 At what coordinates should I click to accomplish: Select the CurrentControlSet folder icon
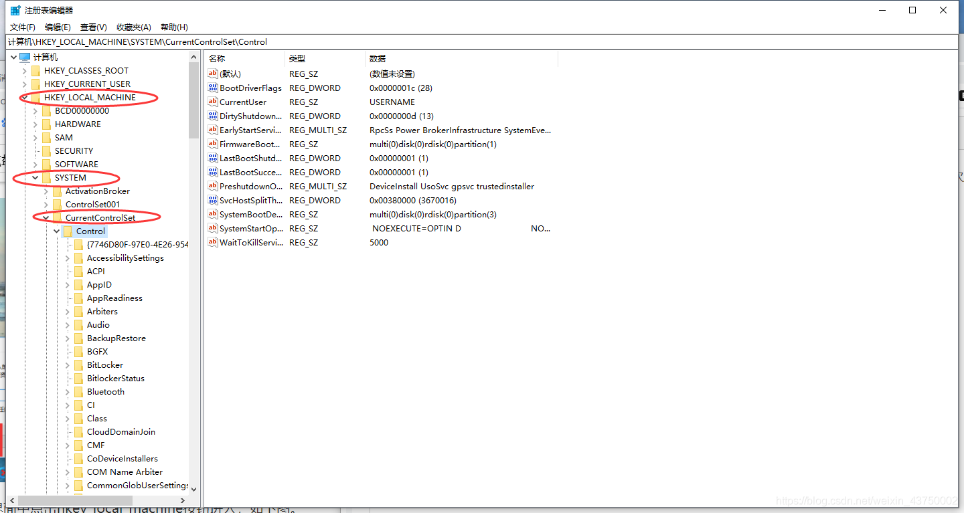[57, 218]
